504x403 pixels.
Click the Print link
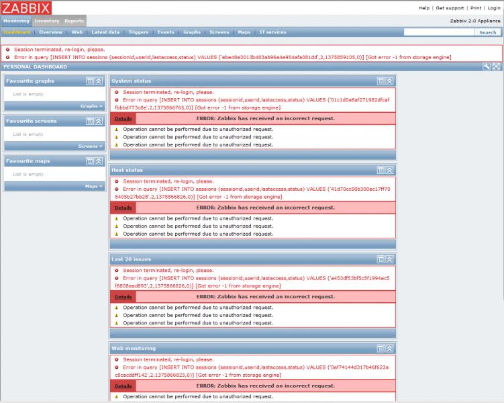476,8
